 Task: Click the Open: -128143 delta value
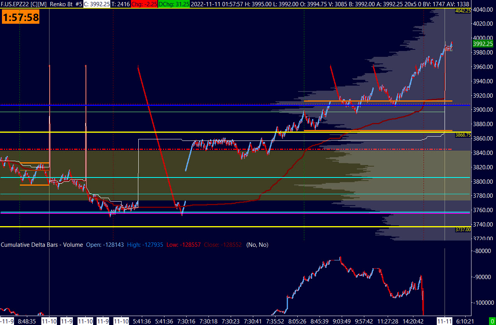[105, 245]
